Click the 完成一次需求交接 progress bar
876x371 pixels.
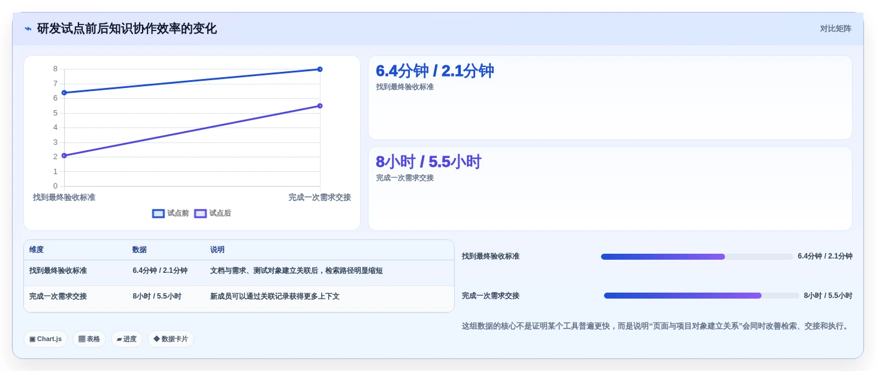point(702,296)
